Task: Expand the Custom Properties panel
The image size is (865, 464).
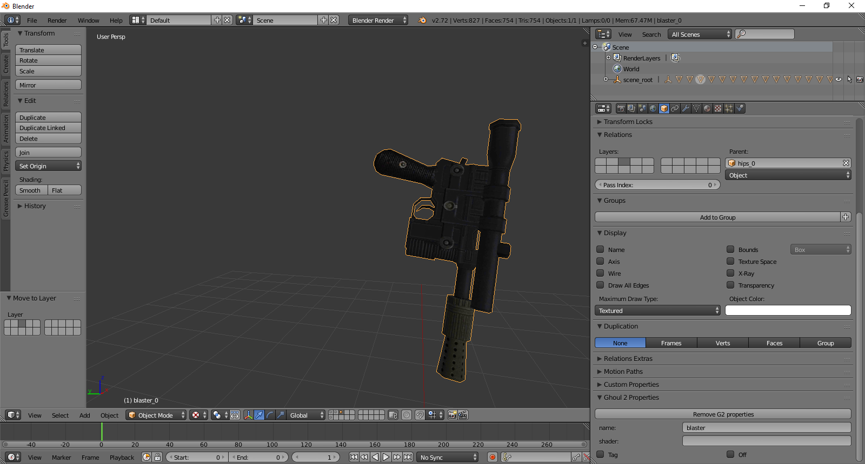Action: pos(631,385)
